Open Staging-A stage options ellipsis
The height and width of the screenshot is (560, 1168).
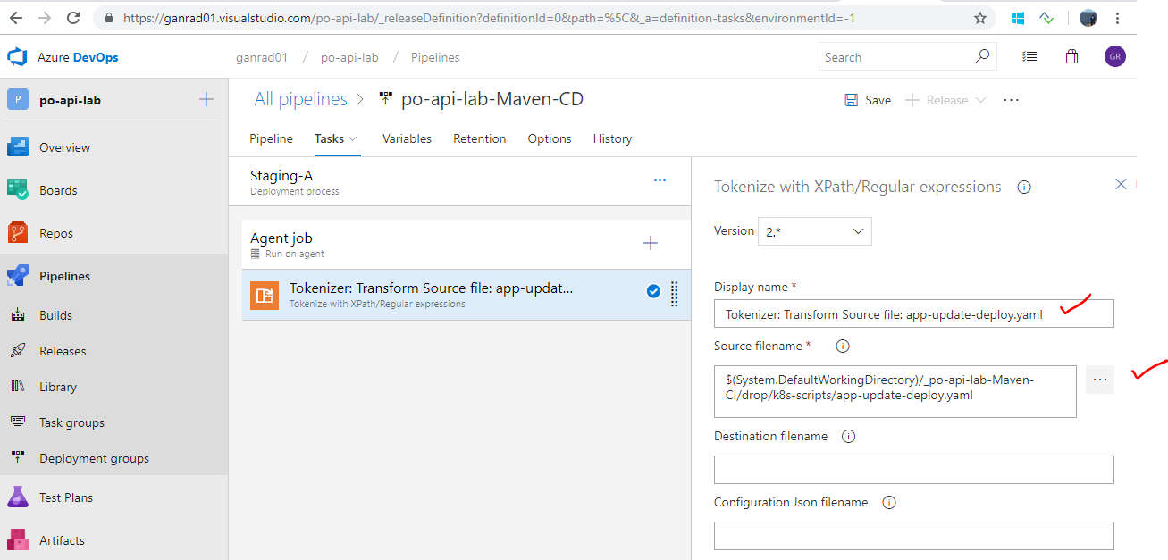coord(660,180)
